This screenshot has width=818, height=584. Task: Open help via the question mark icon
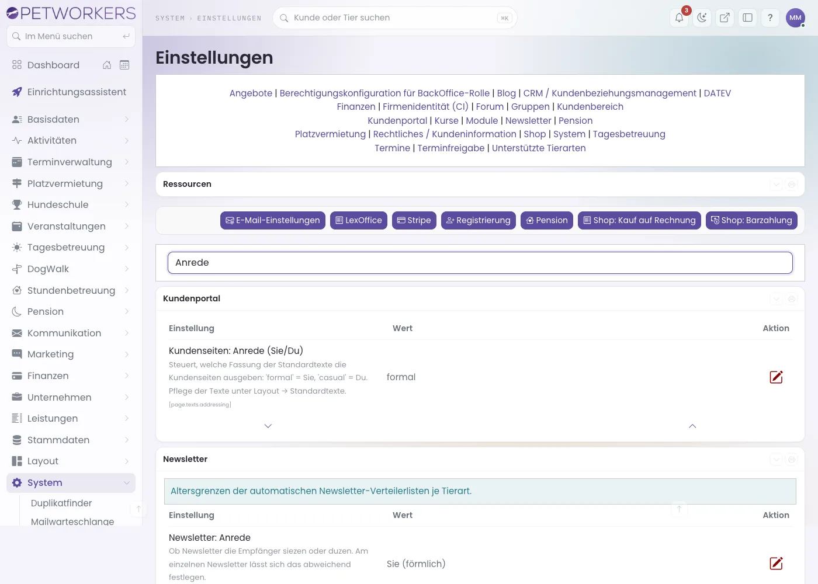pos(770,18)
